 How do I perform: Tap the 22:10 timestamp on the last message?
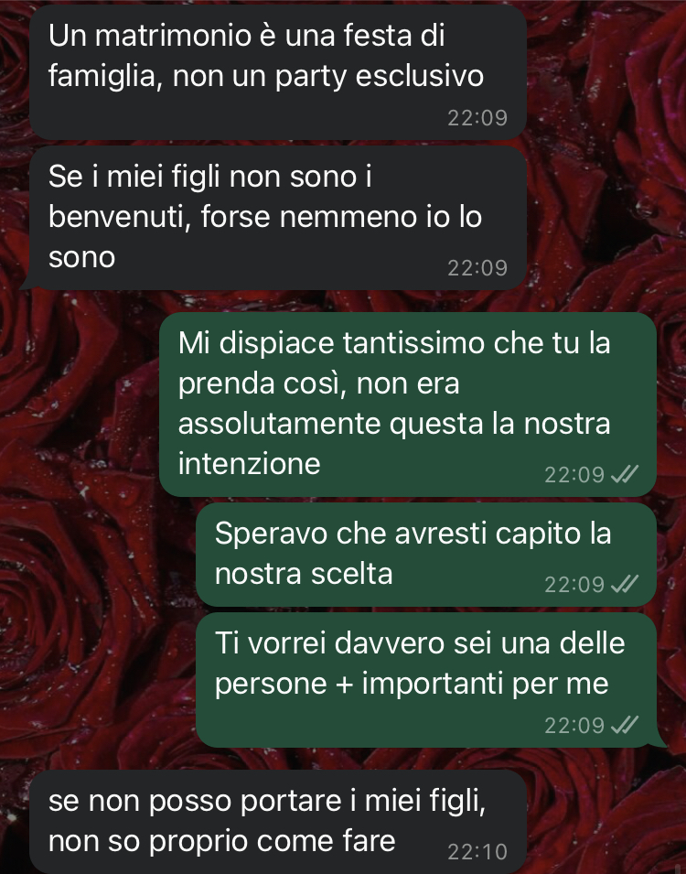pyautogui.click(x=477, y=851)
